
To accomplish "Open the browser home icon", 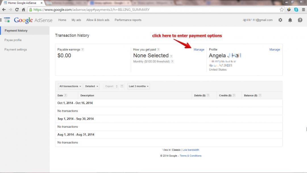I will click(23, 10).
